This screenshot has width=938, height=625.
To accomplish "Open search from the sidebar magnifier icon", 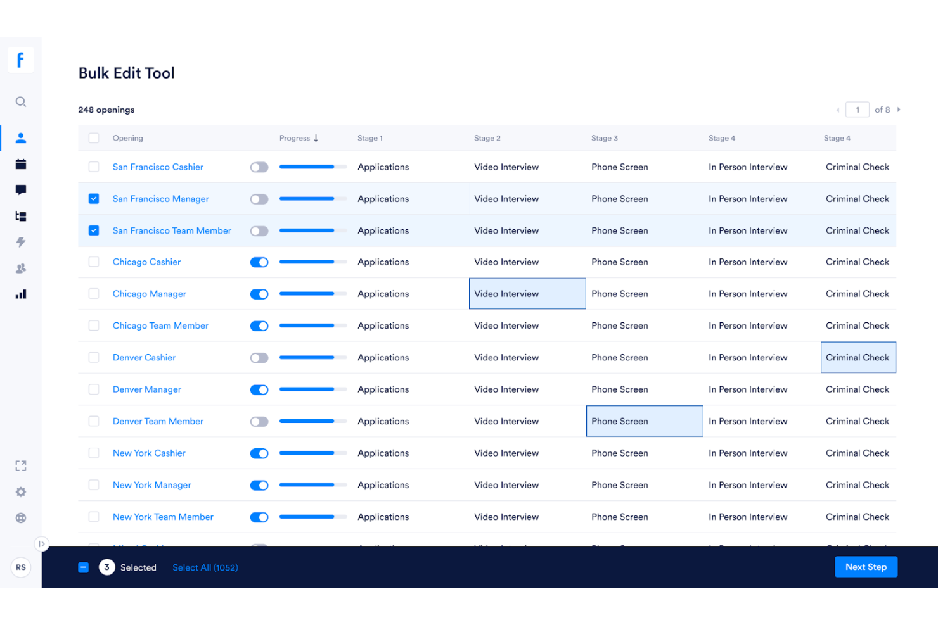I will (21, 102).
